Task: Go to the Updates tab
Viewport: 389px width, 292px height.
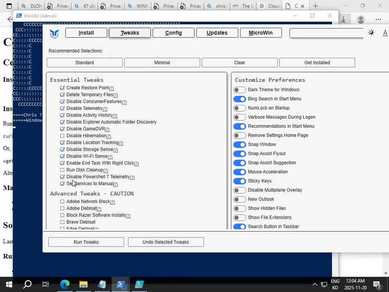Action: [x=217, y=33]
